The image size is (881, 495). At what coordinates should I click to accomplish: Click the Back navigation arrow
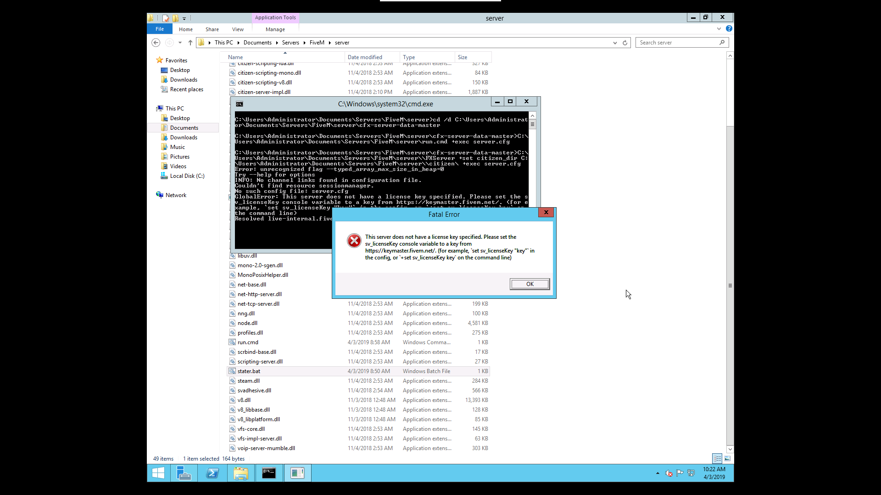[156, 43]
